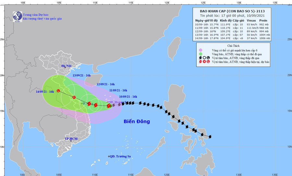Image resolution: width=292 pixels, height=176 pixels.
Task: Click the current red storm symbol at 10/09/21
Action: [x=109, y=106]
